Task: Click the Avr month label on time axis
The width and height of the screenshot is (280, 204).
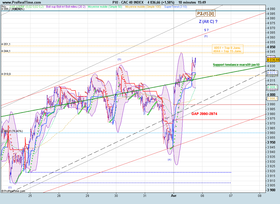Action: tap(174, 196)
